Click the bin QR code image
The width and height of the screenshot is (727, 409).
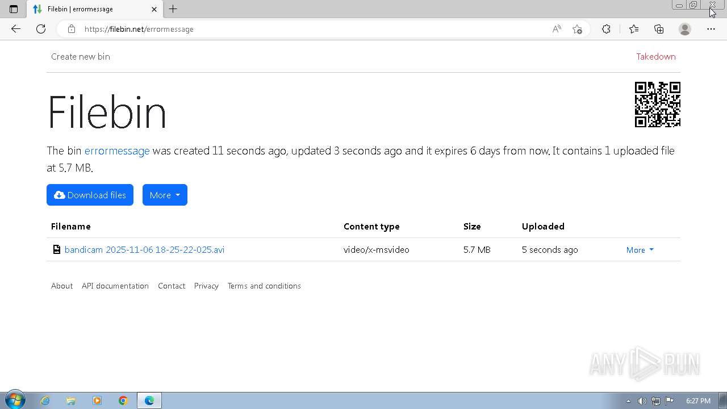click(658, 105)
